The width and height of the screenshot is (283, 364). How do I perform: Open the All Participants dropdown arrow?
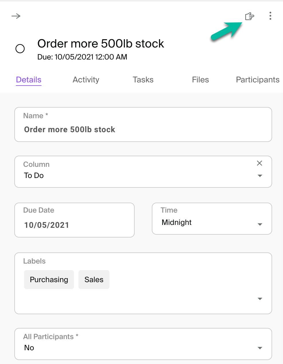point(260,348)
